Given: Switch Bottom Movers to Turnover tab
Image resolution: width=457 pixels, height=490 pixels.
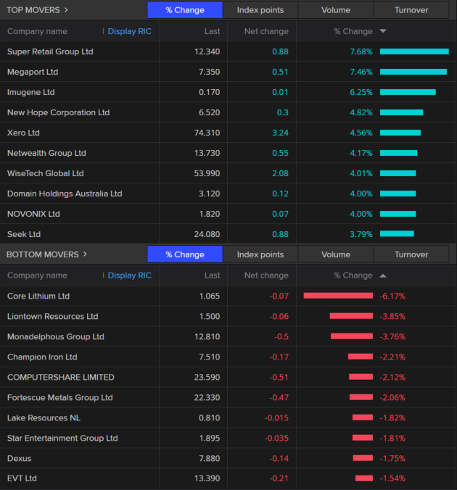Looking at the screenshot, I should point(411,254).
